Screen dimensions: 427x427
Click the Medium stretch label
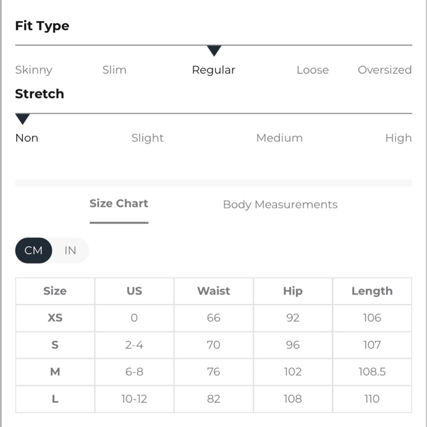pyautogui.click(x=279, y=138)
